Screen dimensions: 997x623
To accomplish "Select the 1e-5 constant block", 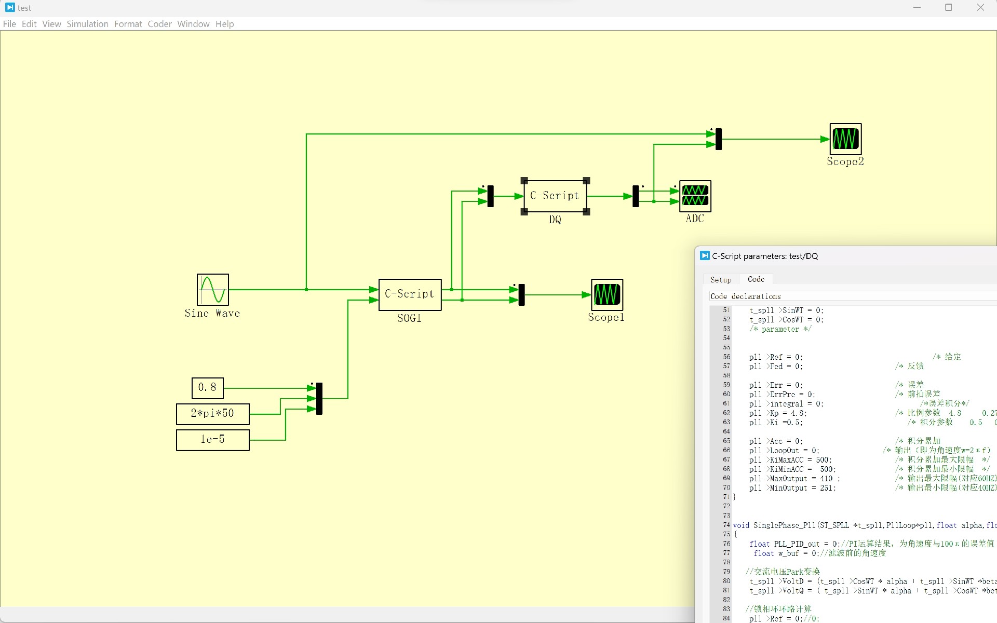I will (212, 440).
